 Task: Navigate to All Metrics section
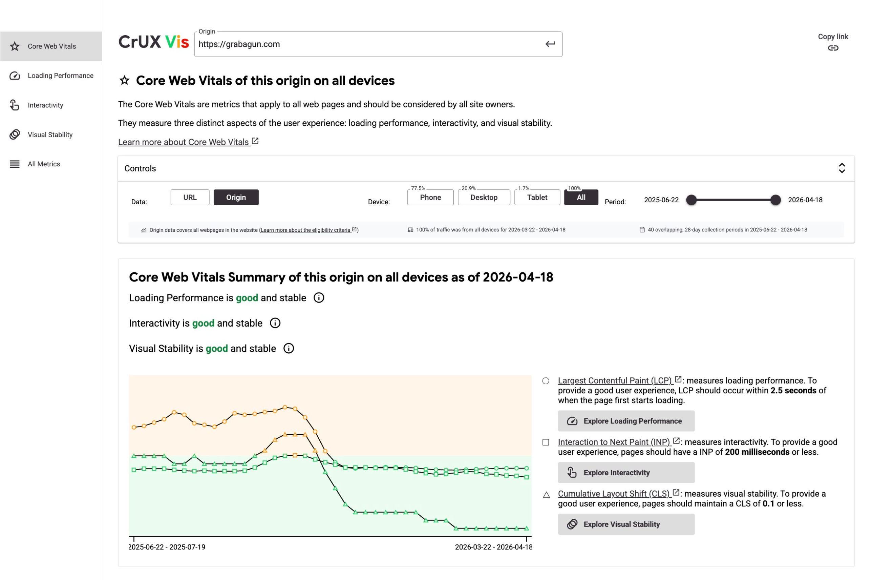point(44,164)
